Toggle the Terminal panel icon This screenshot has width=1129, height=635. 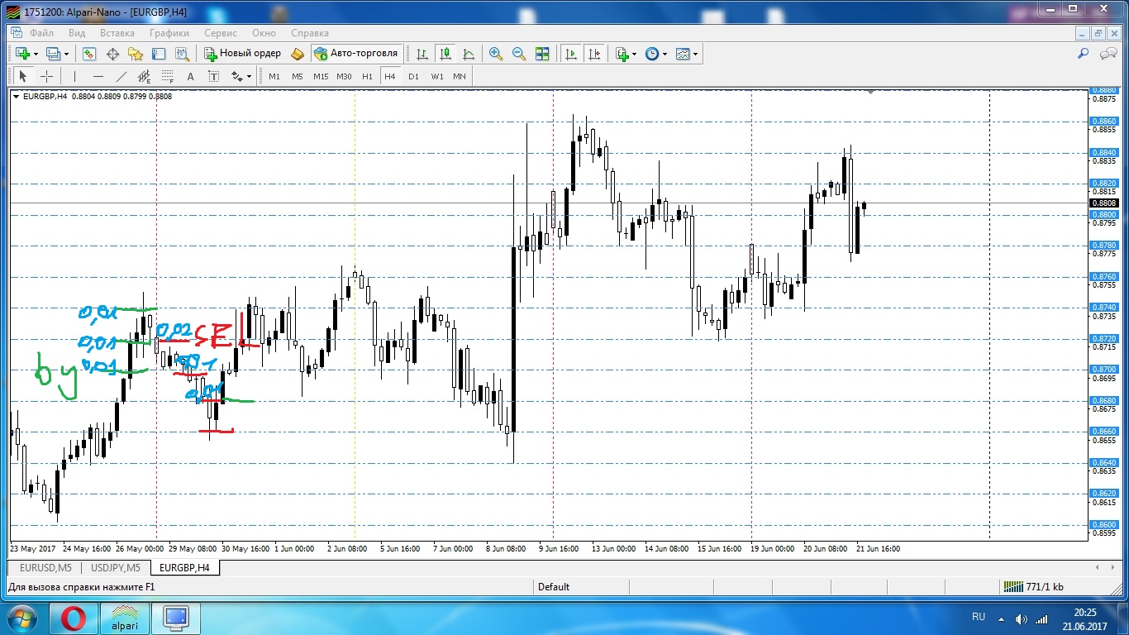pyautogui.click(x=159, y=54)
